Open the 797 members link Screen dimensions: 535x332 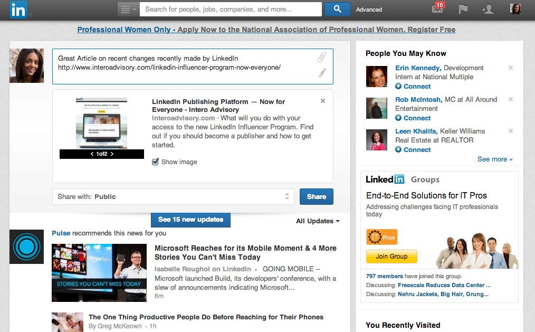coord(385,276)
